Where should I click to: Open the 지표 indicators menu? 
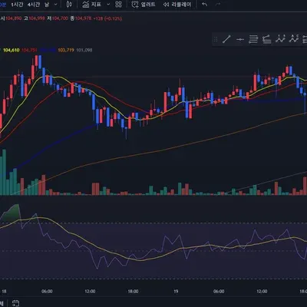click(92, 5)
